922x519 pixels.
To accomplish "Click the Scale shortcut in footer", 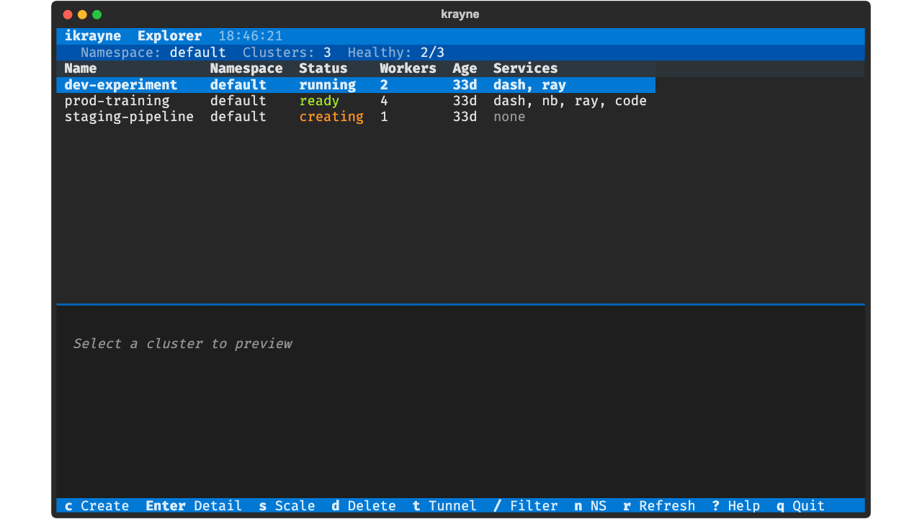I will [287, 506].
